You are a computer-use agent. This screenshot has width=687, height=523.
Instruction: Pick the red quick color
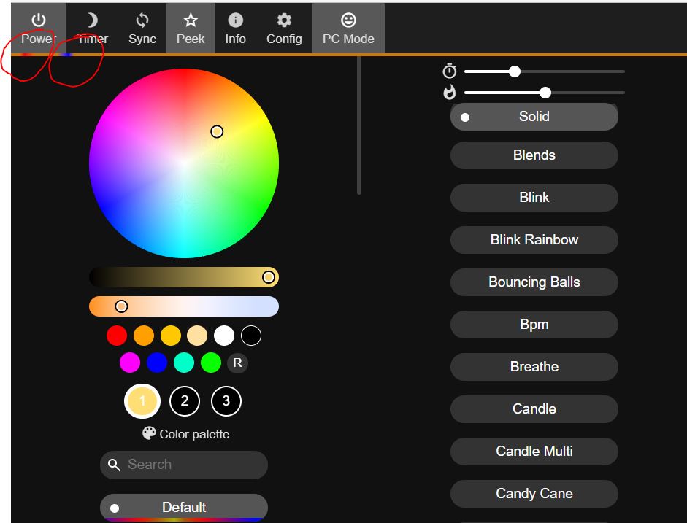[117, 336]
